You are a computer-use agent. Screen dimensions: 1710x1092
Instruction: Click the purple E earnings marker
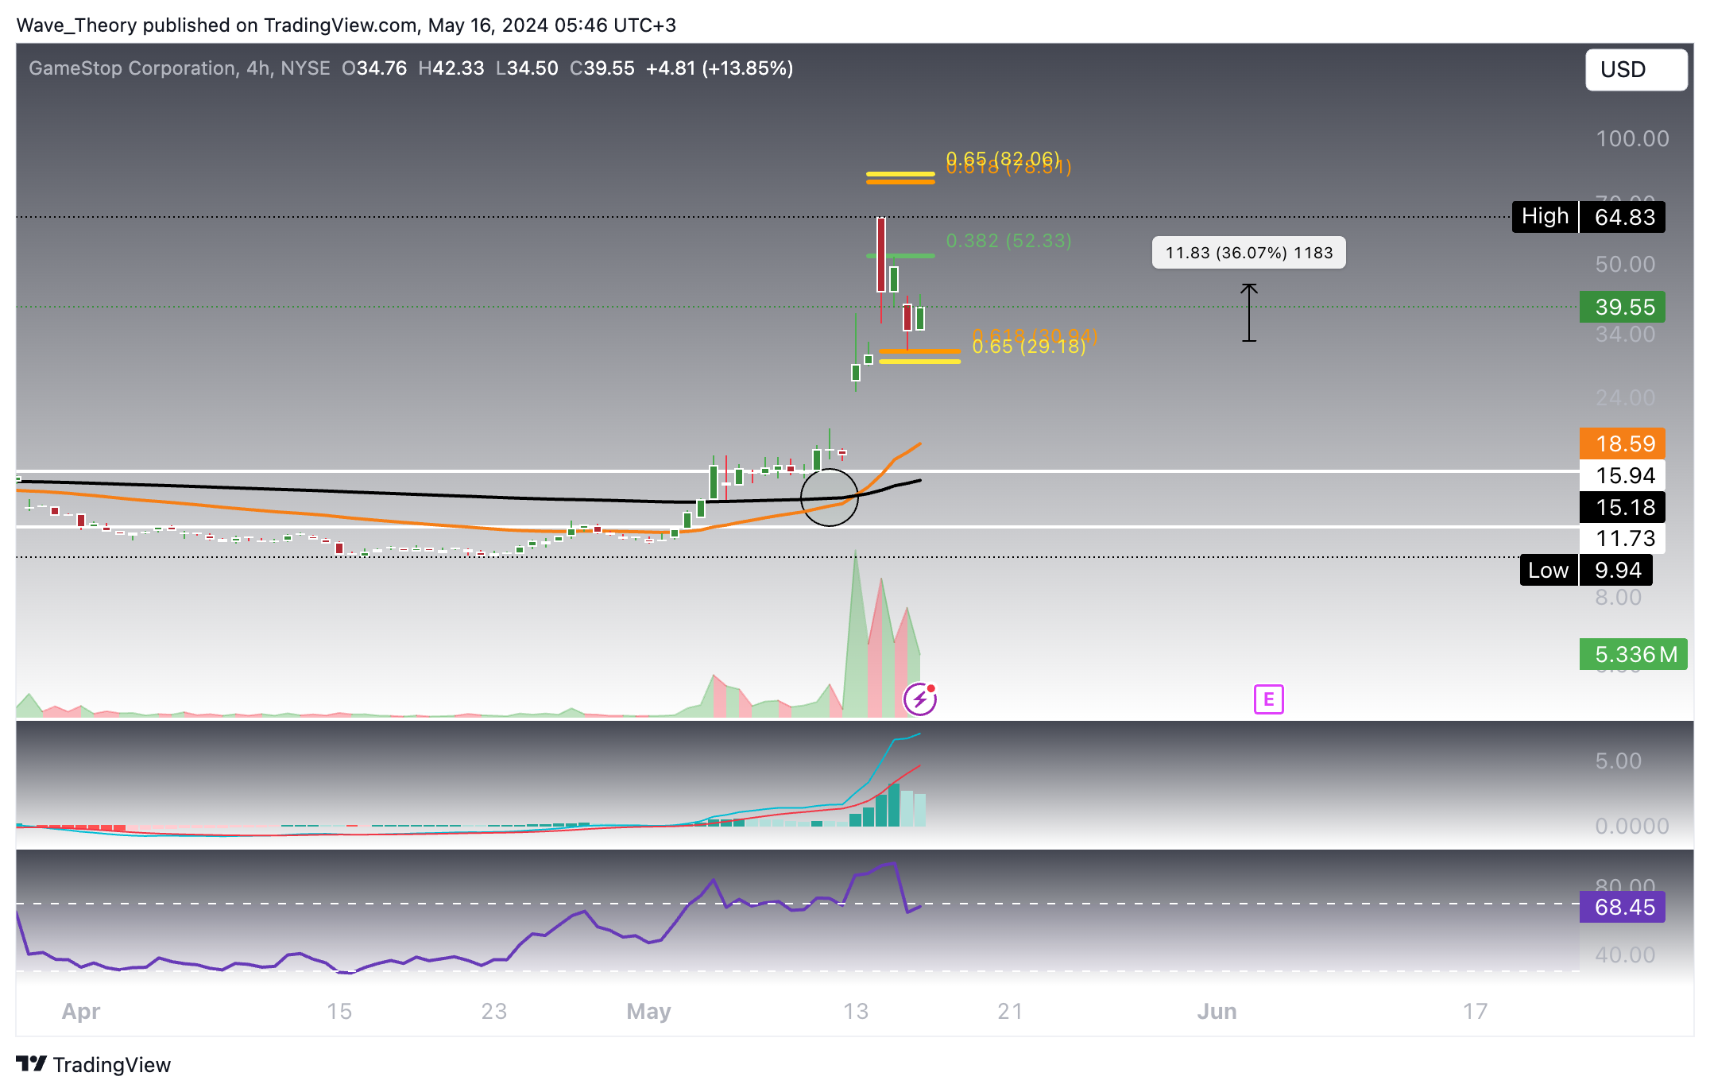1268,699
